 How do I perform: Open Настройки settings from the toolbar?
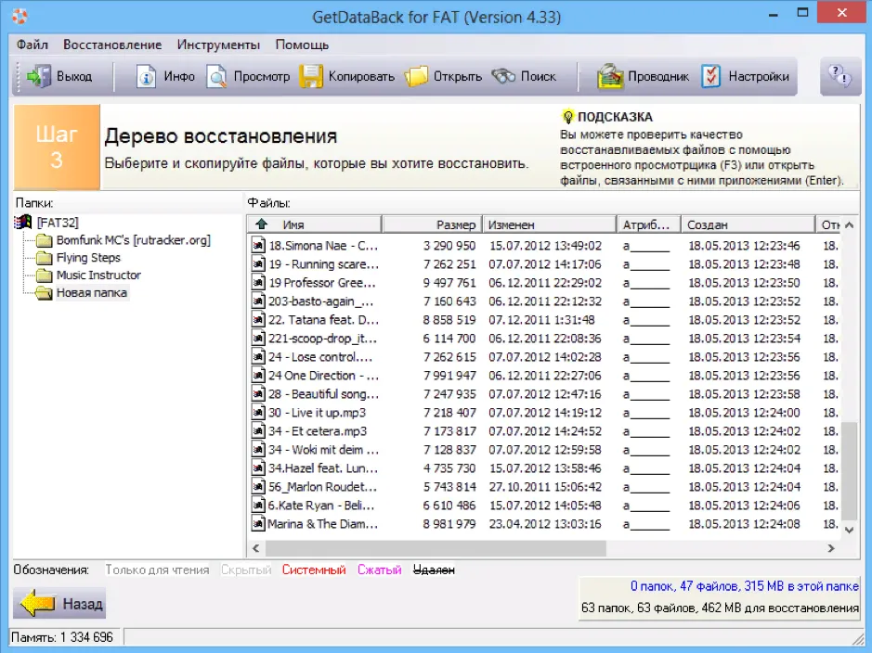click(x=745, y=77)
